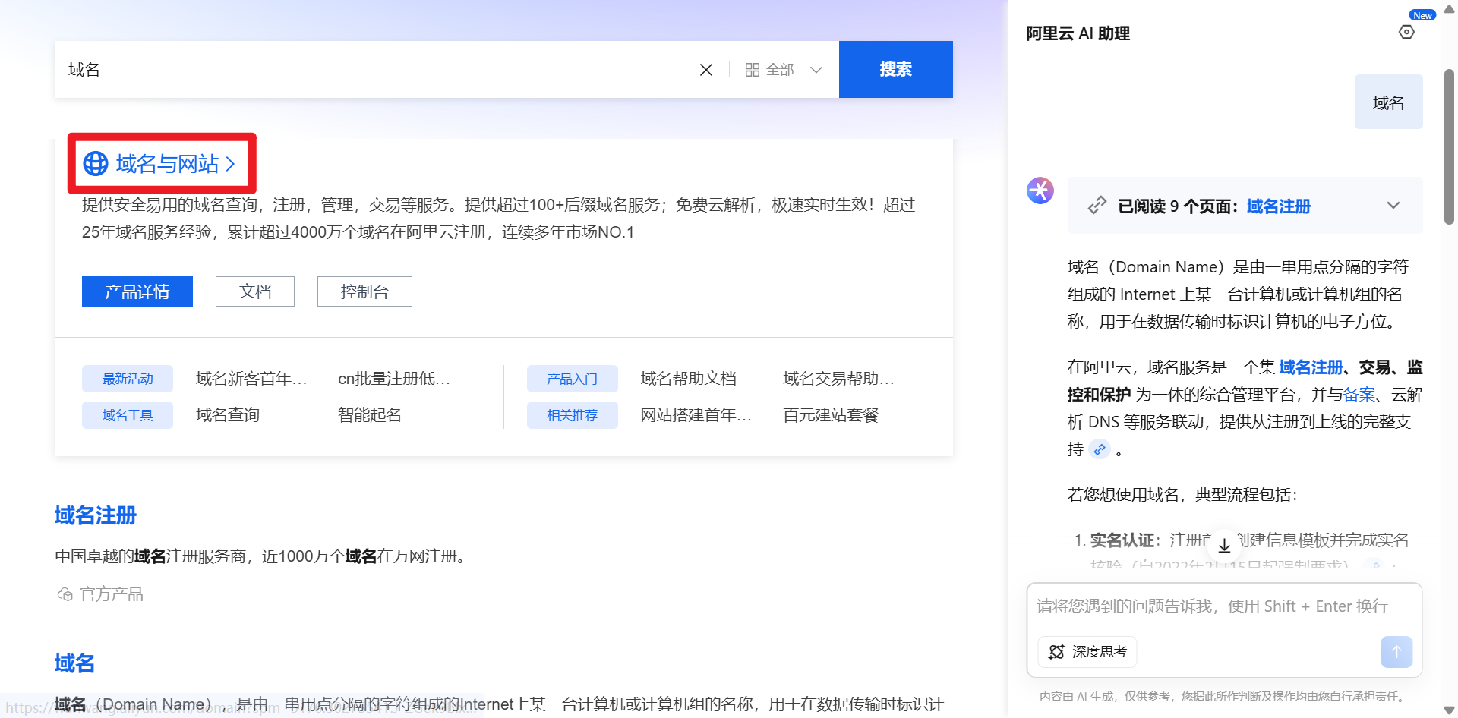This screenshot has width=1458, height=718.
Task: Click the globe icon beside 域名与网站
Action: [96, 164]
